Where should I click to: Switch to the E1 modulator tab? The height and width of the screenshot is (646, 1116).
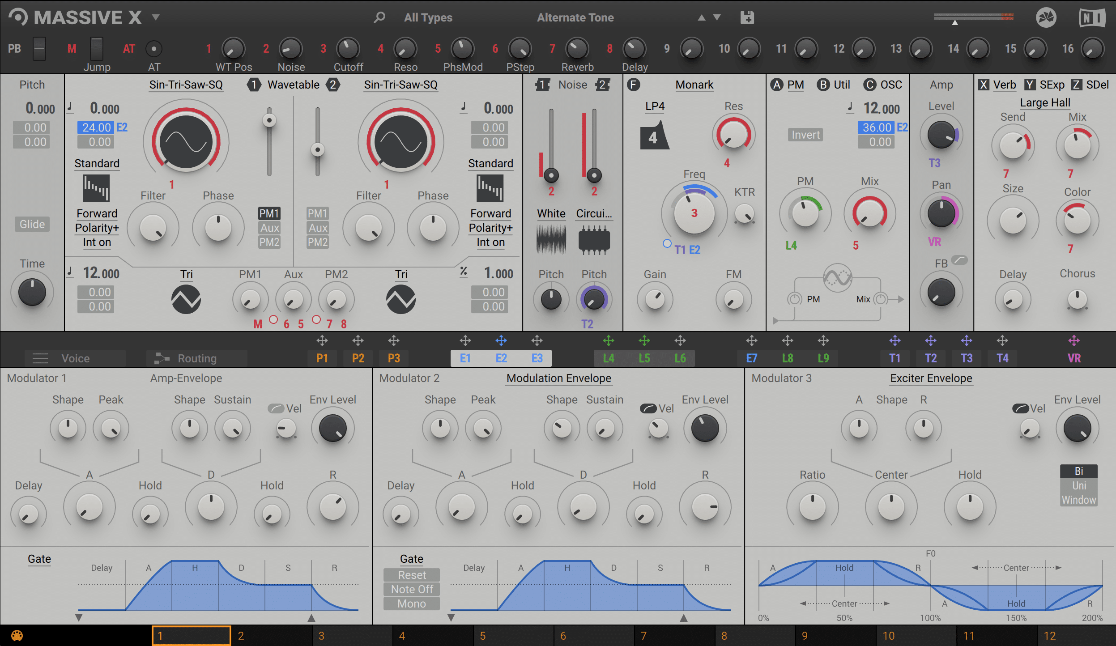click(465, 358)
